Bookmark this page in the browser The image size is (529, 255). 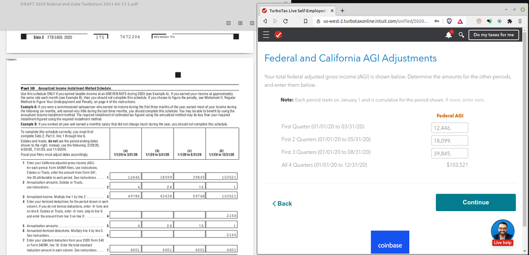pyautogui.click(x=306, y=21)
